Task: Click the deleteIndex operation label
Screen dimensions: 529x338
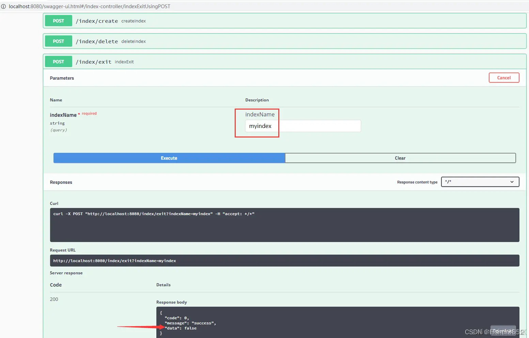Action: [x=134, y=42]
